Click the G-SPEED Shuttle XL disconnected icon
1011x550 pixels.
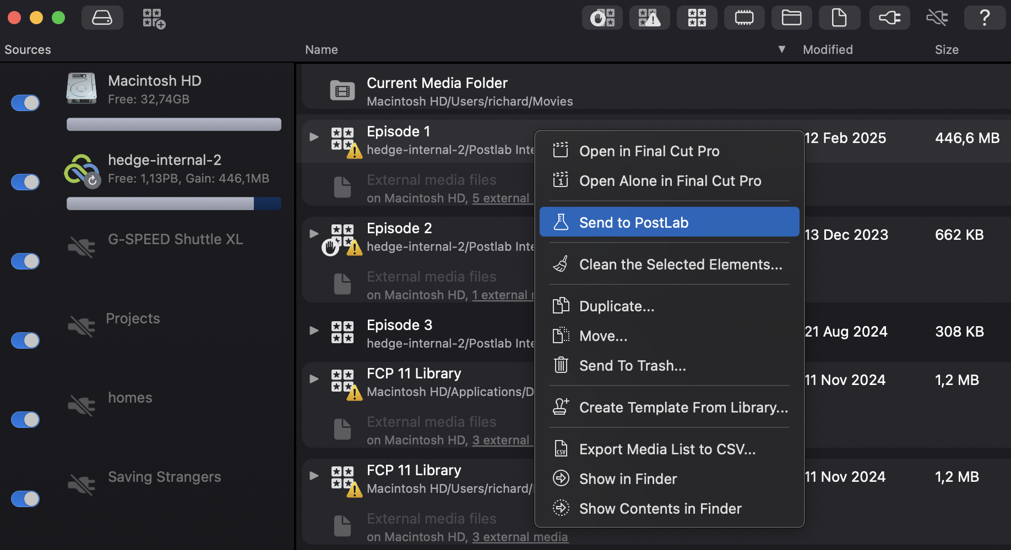click(81, 247)
